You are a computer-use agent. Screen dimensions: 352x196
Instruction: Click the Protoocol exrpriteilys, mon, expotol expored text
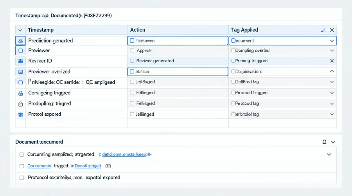(74, 178)
